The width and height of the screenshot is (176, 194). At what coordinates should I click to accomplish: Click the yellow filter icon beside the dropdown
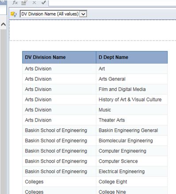click(x=14, y=15)
